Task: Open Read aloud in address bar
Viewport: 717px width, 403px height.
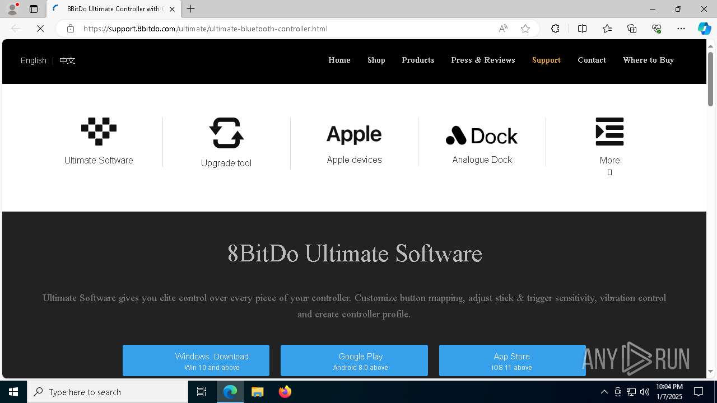Action: [x=503, y=29]
